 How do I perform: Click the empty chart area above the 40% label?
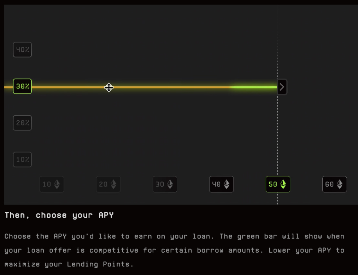(22, 25)
